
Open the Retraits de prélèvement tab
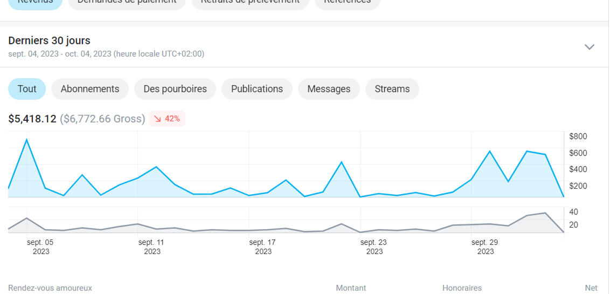click(x=250, y=2)
